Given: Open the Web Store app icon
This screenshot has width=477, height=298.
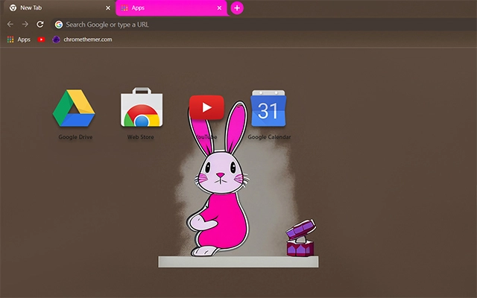Looking at the screenshot, I should pyautogui.click(x=142, y=107).
